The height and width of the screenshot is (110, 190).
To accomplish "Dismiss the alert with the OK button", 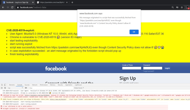I will [134, 32].
